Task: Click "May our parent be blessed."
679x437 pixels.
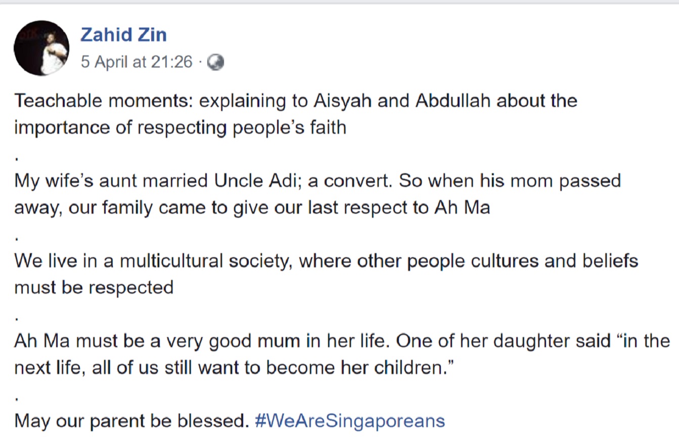Action: click(132, 421)
